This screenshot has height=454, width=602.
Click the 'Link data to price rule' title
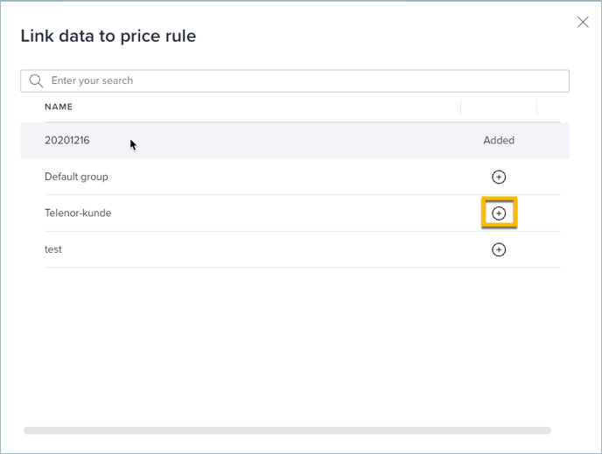click(108, 36)
